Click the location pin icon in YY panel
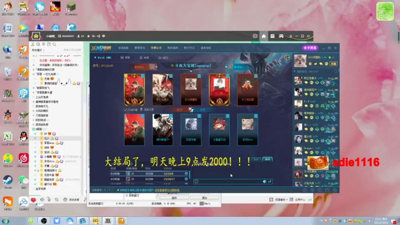 click(43, 44)
